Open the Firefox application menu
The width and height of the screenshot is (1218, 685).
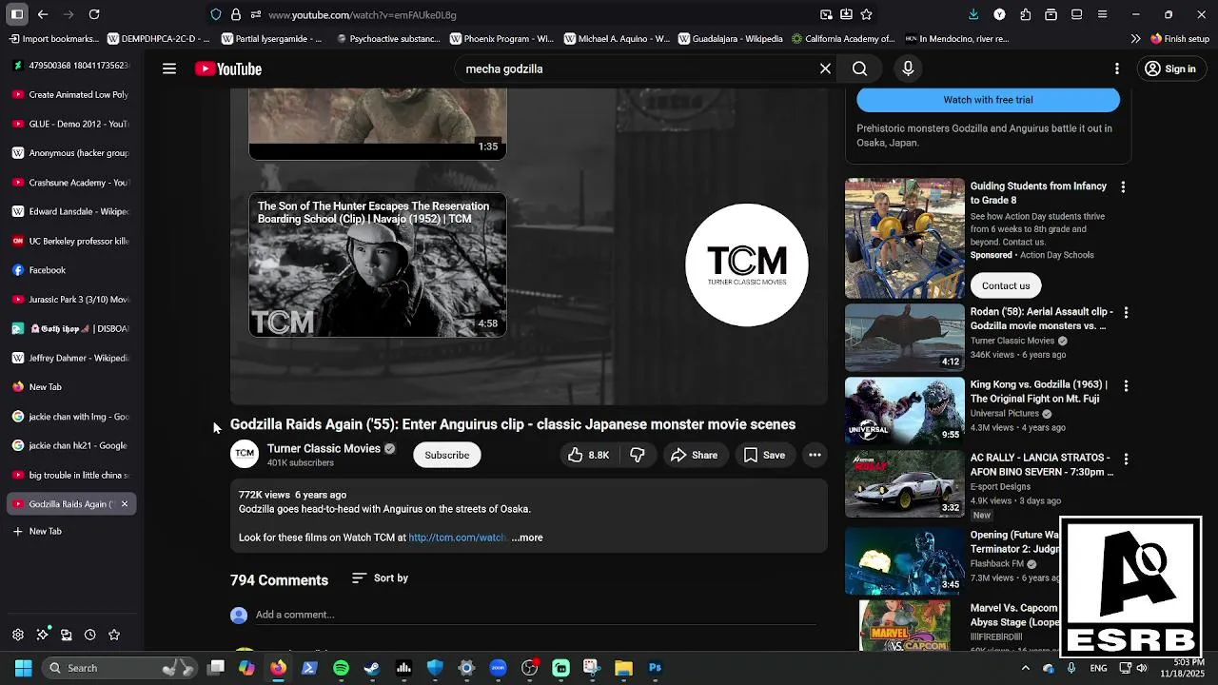point(1103,14)
